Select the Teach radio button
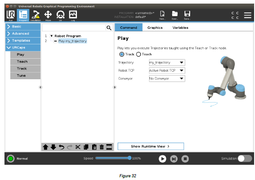This screenshot has height=180, width=255. [x=138, y=54]
